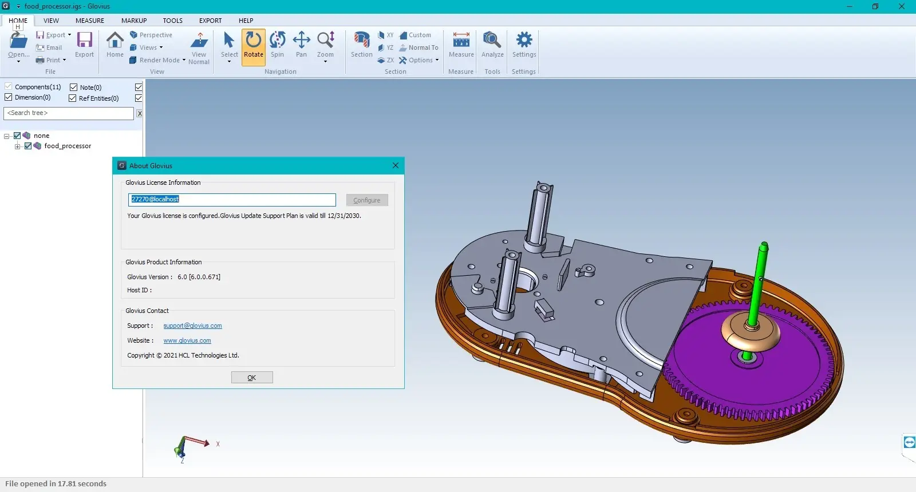
Task: Click OK in About Glovius dialog
Action: point(252,378)
